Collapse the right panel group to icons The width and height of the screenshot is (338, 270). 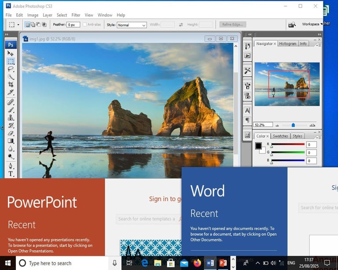pos(319,34)
